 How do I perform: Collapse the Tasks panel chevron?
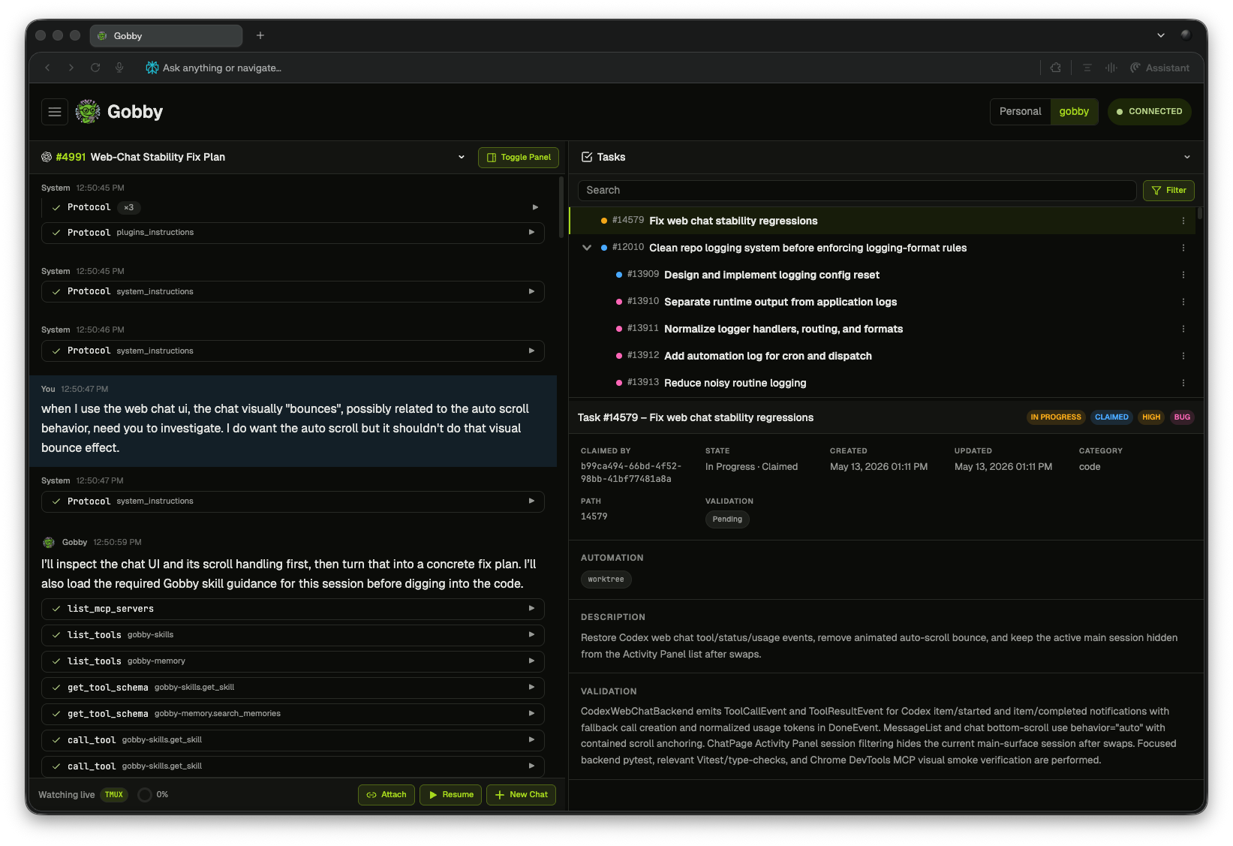point(1187,157)
